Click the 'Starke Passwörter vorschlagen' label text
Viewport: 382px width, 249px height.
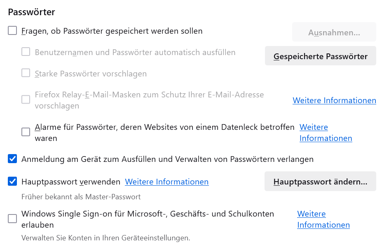coord(91,74)
